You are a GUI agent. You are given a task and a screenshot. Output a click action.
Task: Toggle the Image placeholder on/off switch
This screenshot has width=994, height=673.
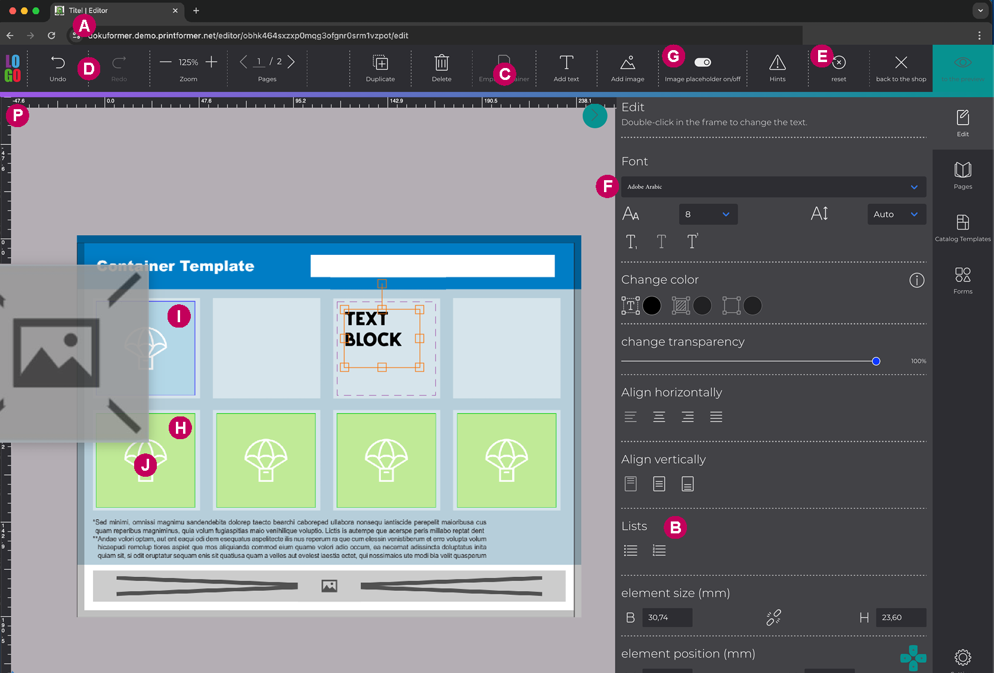(702, 63)
